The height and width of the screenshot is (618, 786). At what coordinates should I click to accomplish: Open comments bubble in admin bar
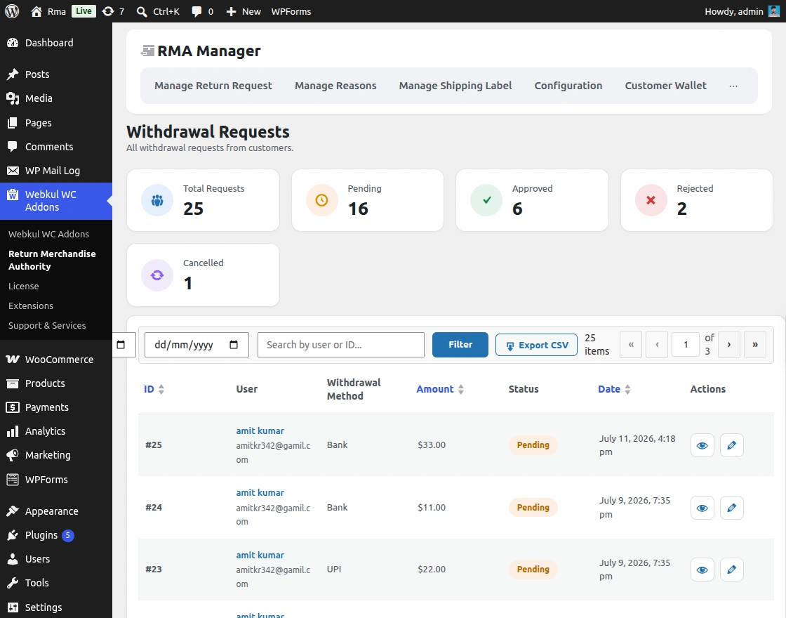(196, 11)
